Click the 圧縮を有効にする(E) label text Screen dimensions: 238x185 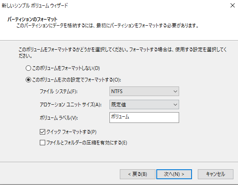pos(87,143)
